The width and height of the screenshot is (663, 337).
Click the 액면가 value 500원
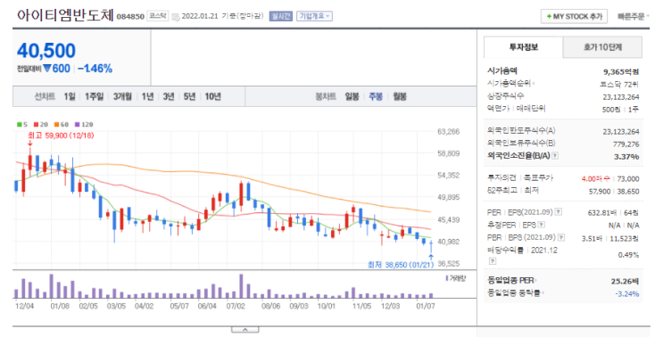[x=611, y=110]
